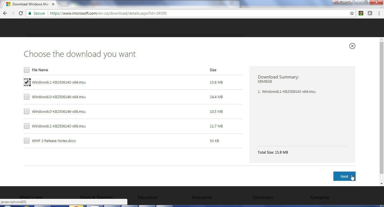Reload the current page

(x=21, y=13)
